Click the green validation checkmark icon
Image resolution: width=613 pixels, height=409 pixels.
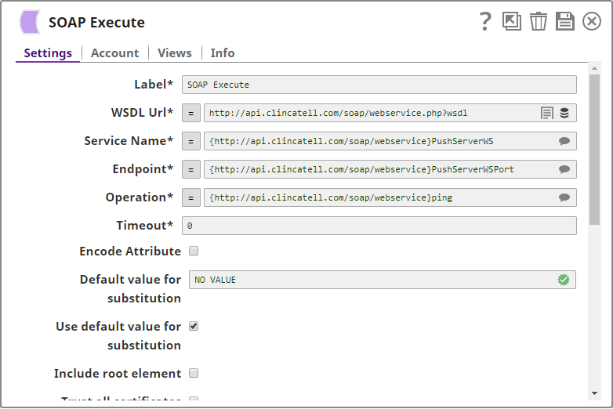[563, 280]
